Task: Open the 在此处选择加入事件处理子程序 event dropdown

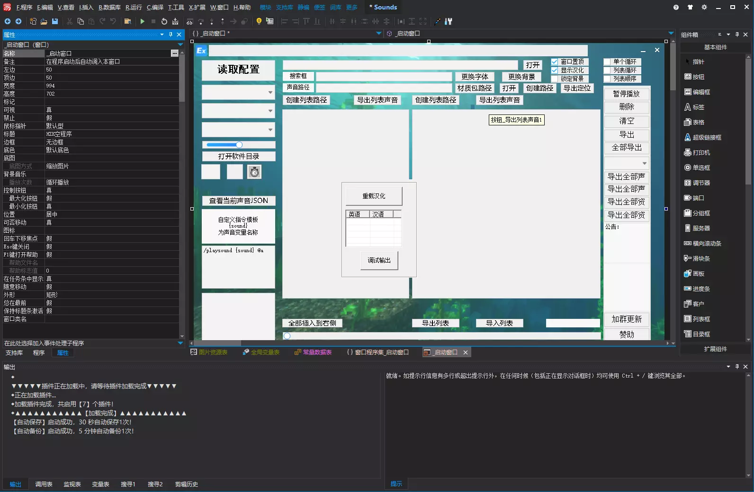Action: tap(180, 343)
